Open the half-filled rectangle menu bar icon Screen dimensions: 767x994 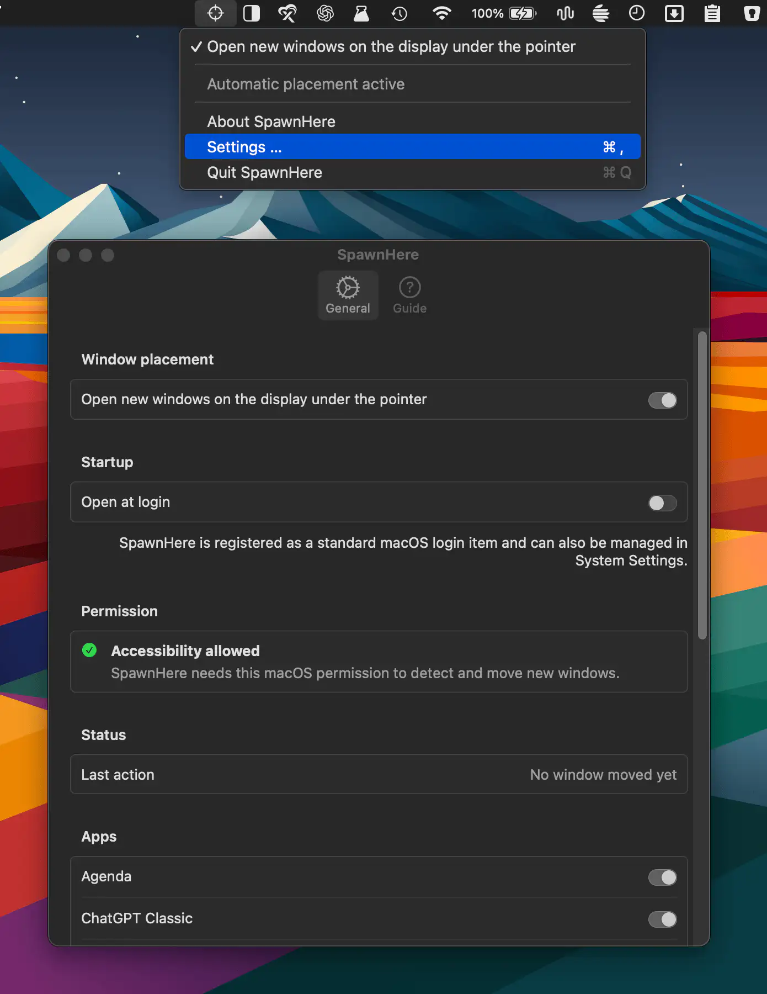pyautogui.click(x=252, y=13)
